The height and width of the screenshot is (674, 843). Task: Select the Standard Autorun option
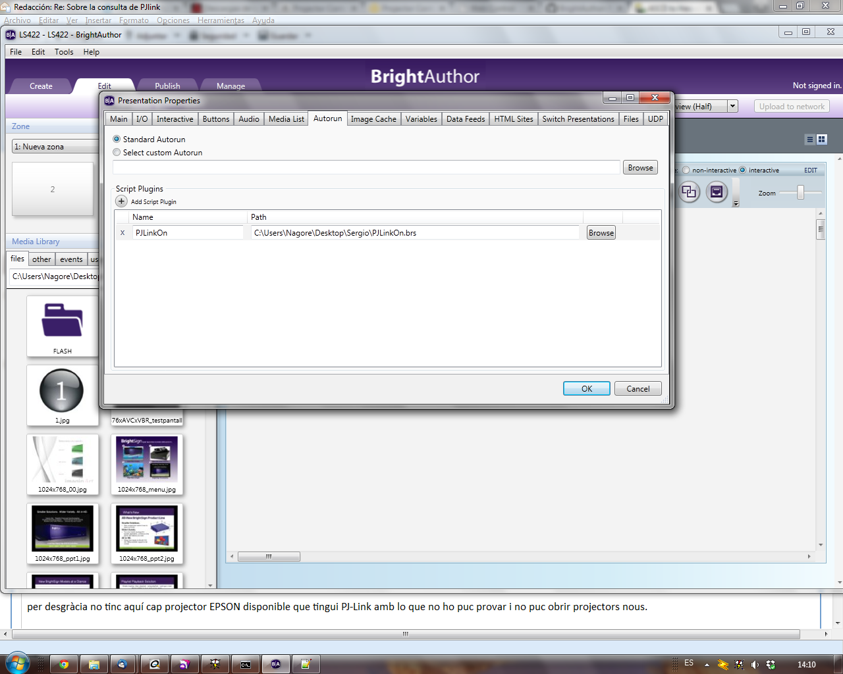[117, 140]
